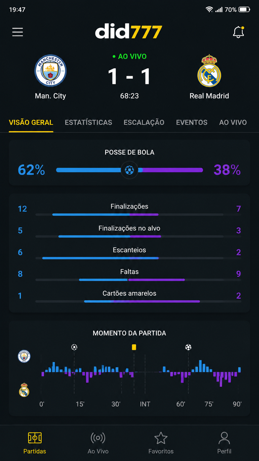Open the Favoritos star icon
Image resolution: width=259 pixels, height=461 pixels.
161,438
